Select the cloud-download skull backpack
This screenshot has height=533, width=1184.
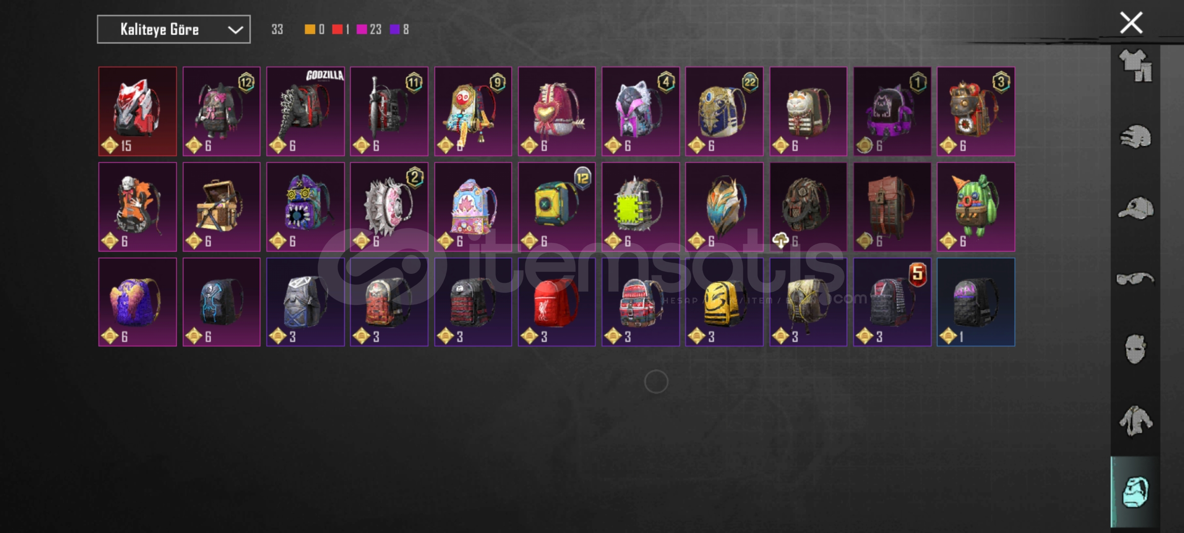[x=808, y=207]
